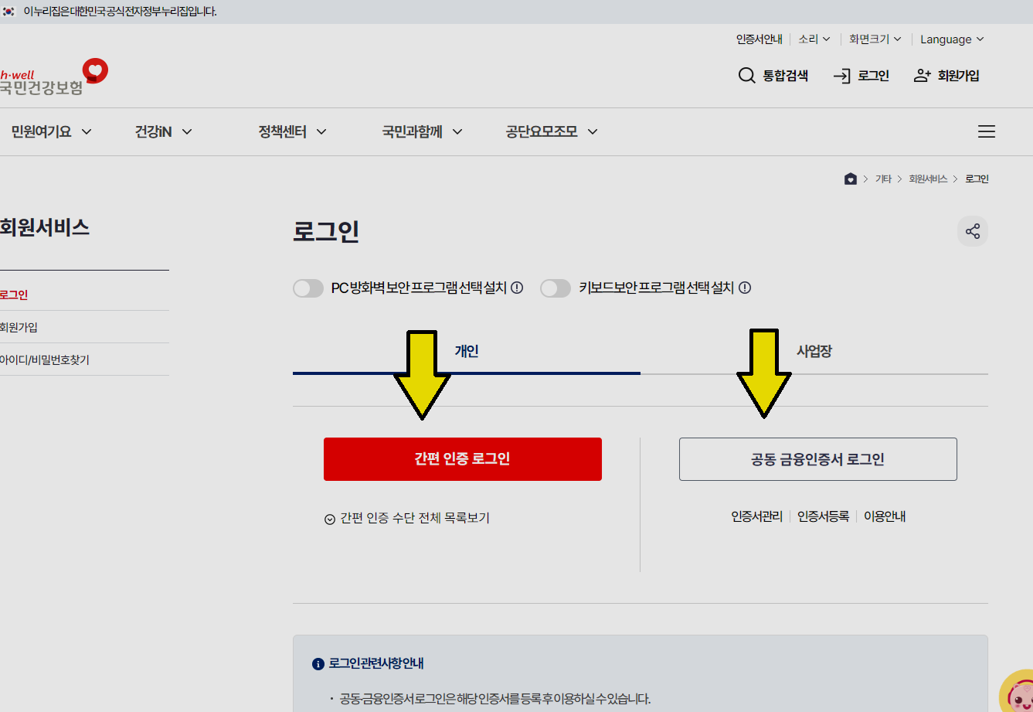
Task: Click the 인증서등록 link
Action: [823, 516]
